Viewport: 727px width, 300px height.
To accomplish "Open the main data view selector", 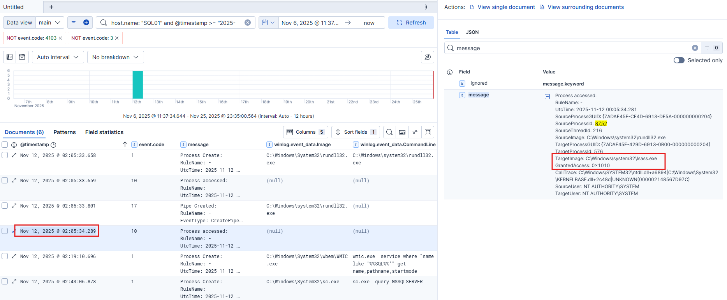I will tap(50, 23).
